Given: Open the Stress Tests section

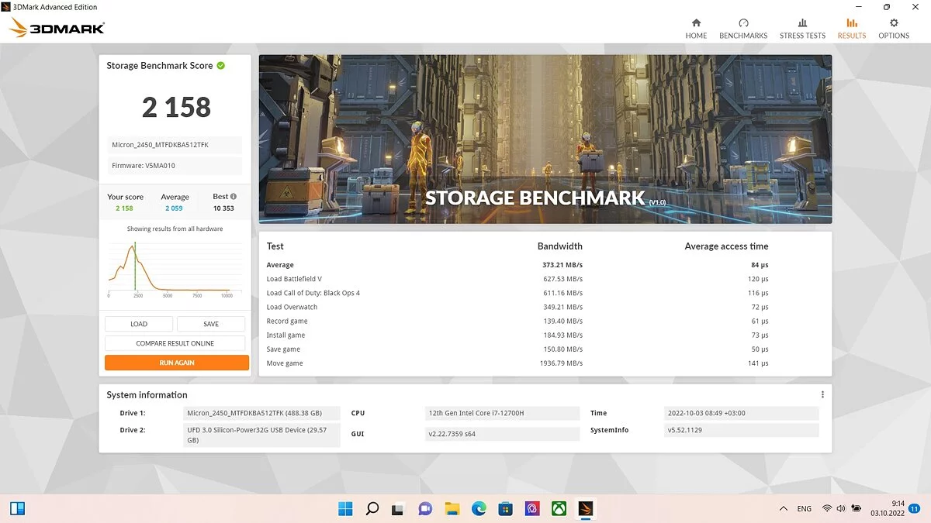Looking at the screenshot, I should coord(802,29).
